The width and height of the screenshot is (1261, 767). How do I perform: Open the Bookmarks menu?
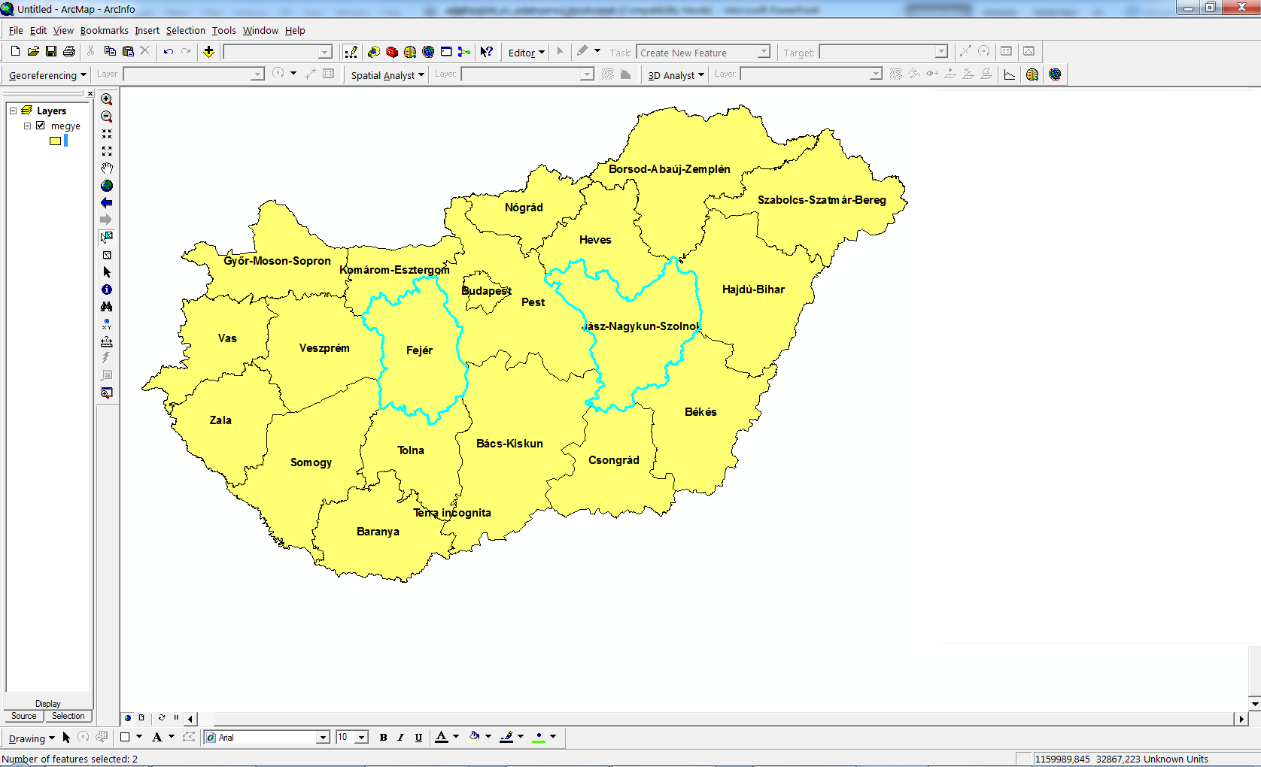(104, 30)
